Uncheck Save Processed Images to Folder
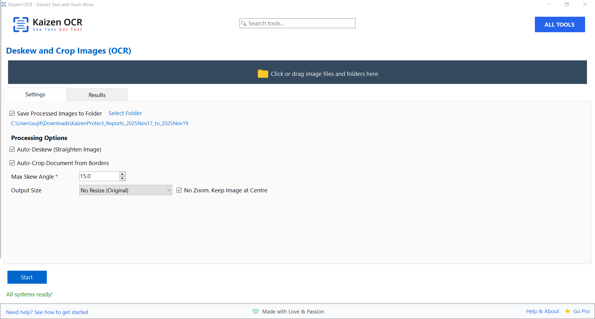 12,113
